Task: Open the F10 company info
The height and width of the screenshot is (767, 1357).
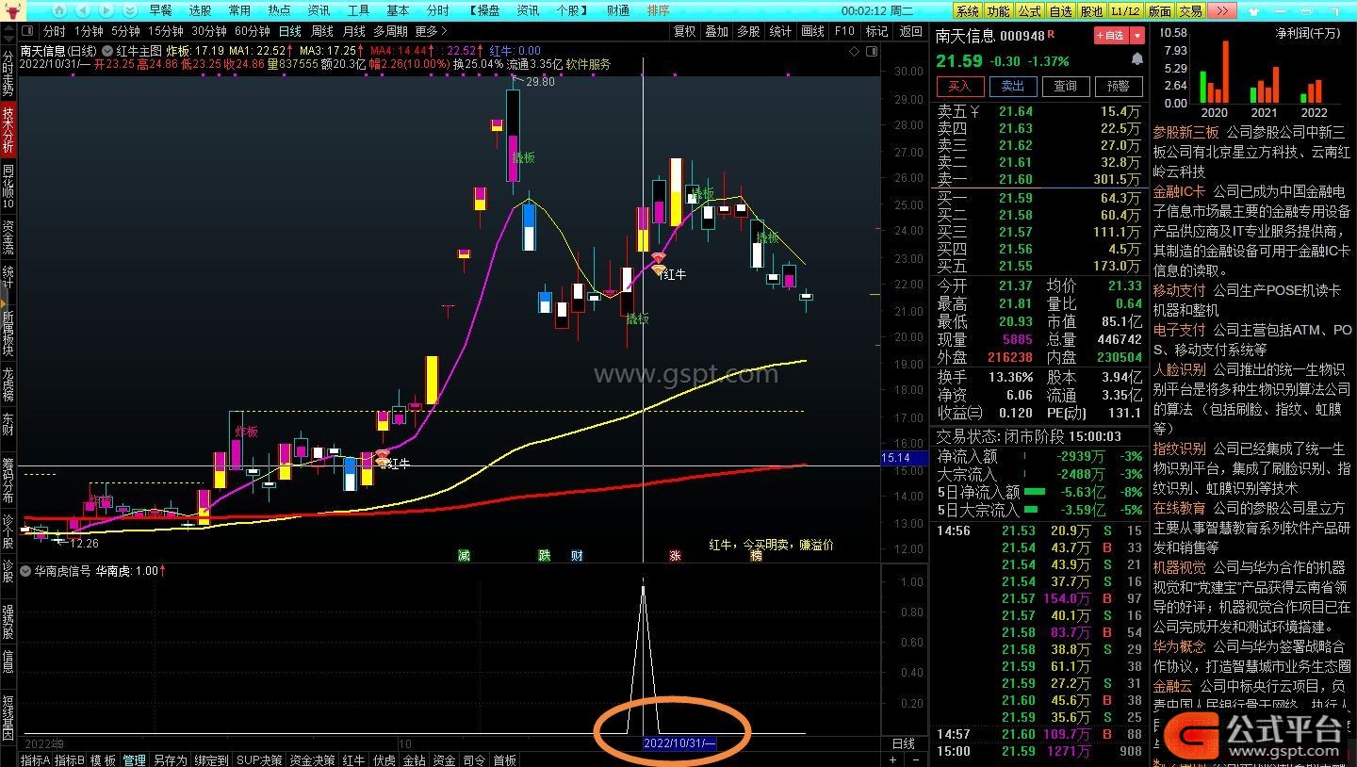Action: point(844,31)
